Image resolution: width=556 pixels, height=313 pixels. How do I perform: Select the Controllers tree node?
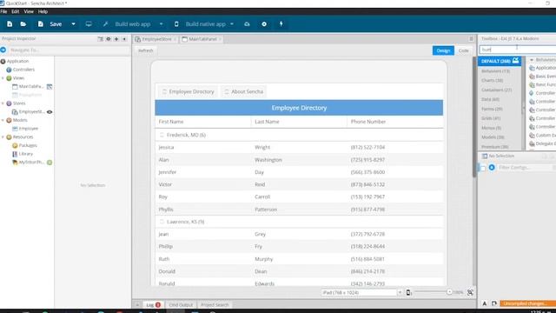[x=23, y=70]
